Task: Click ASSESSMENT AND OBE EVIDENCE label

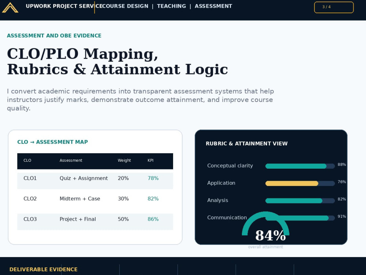Action: click(x=54, y=36)
